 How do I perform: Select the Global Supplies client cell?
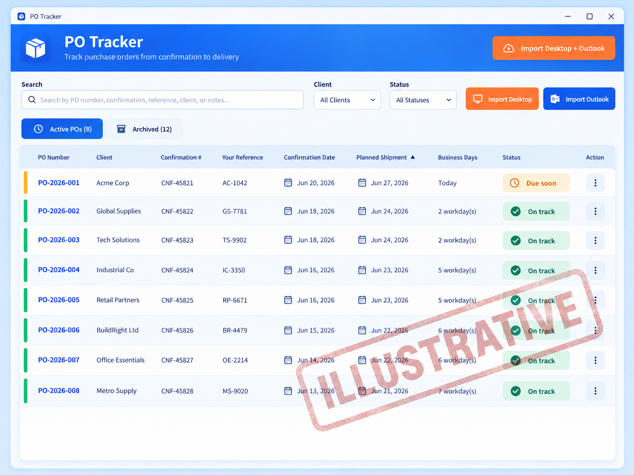click(119, 211)
